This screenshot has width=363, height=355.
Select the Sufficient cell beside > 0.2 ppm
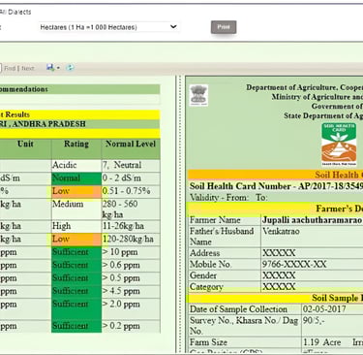(x=76, y=326)
